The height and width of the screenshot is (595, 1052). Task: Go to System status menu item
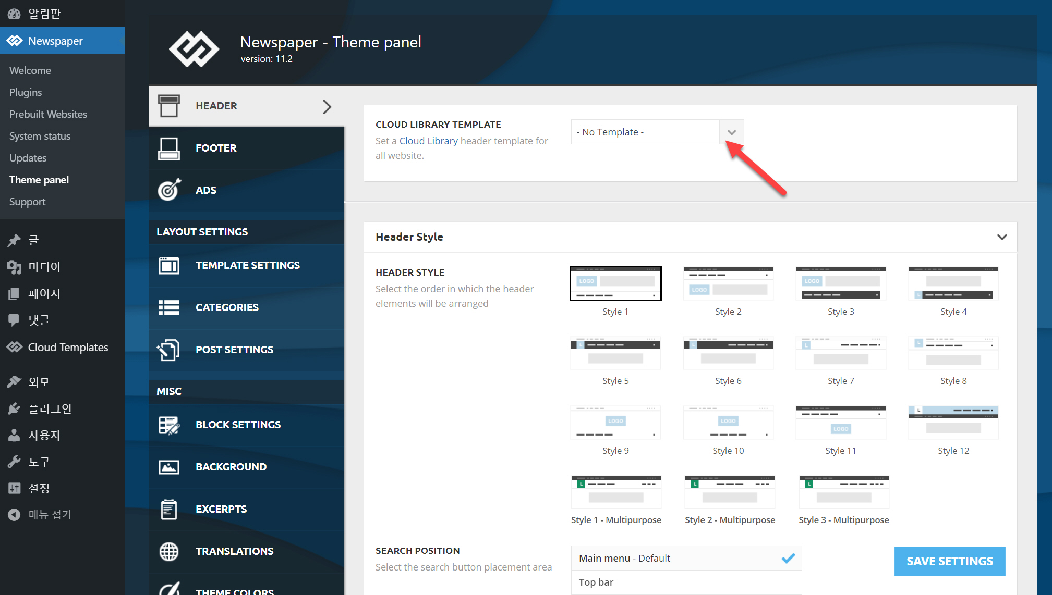click(x=40, y=136)
